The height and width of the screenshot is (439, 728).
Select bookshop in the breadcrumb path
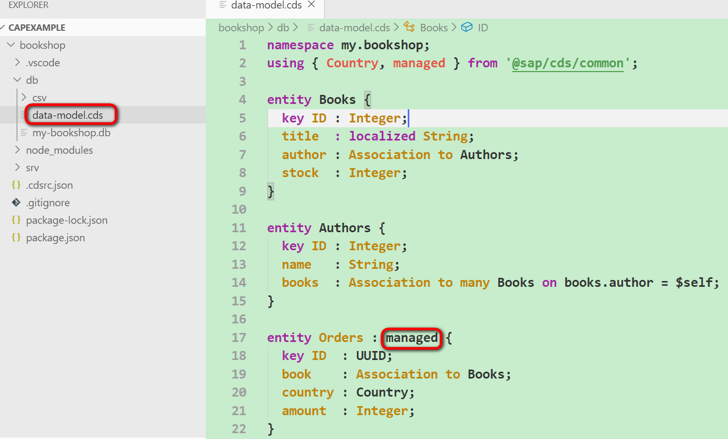tap(241, 28)
